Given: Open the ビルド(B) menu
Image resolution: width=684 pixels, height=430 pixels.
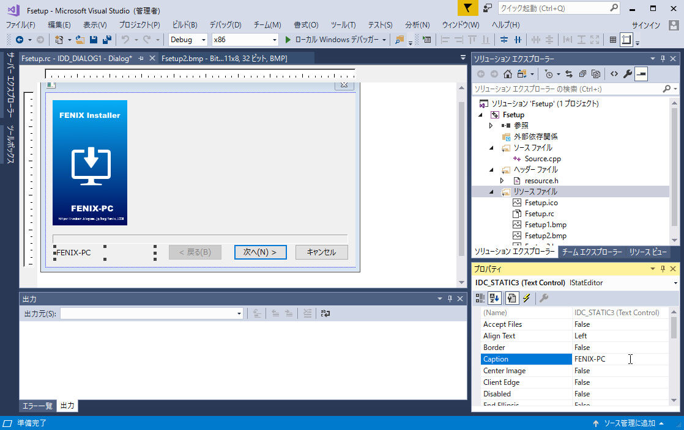Looking at the screenshot, I should (185, 25).
